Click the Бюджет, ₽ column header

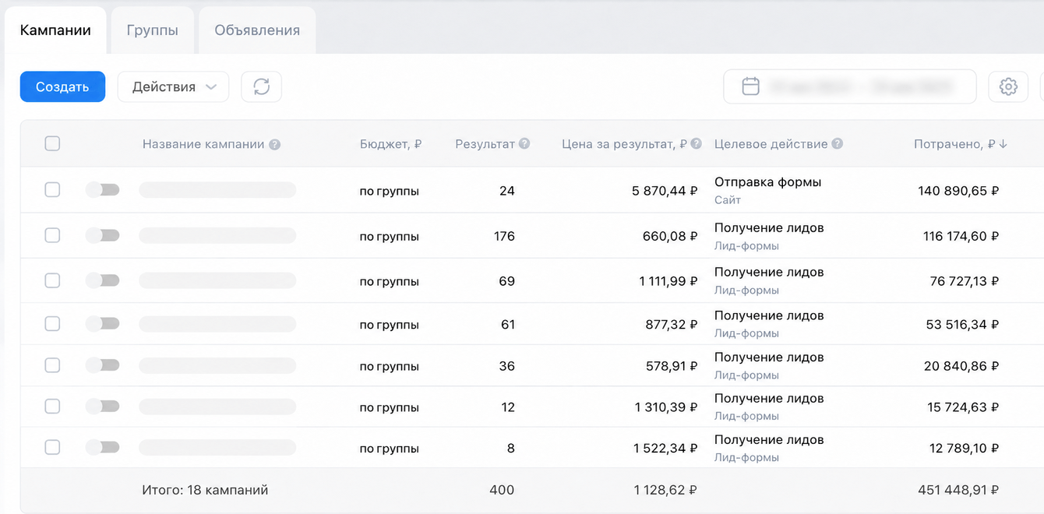coord(390,144)
